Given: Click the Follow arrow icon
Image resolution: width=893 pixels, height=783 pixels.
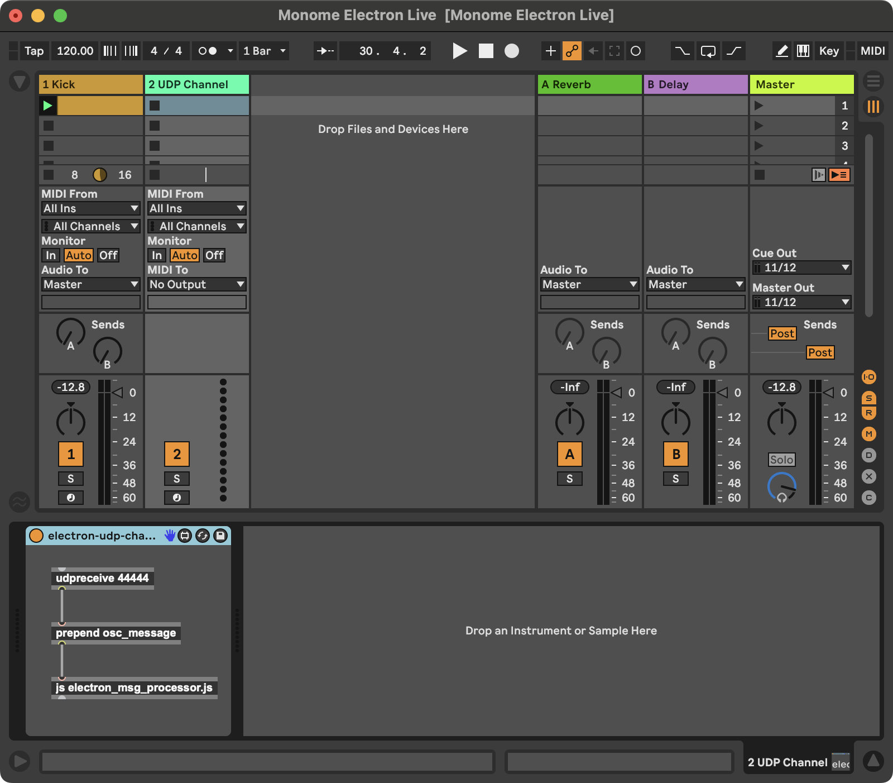Looking at the screenshot, I should (325, 51).
